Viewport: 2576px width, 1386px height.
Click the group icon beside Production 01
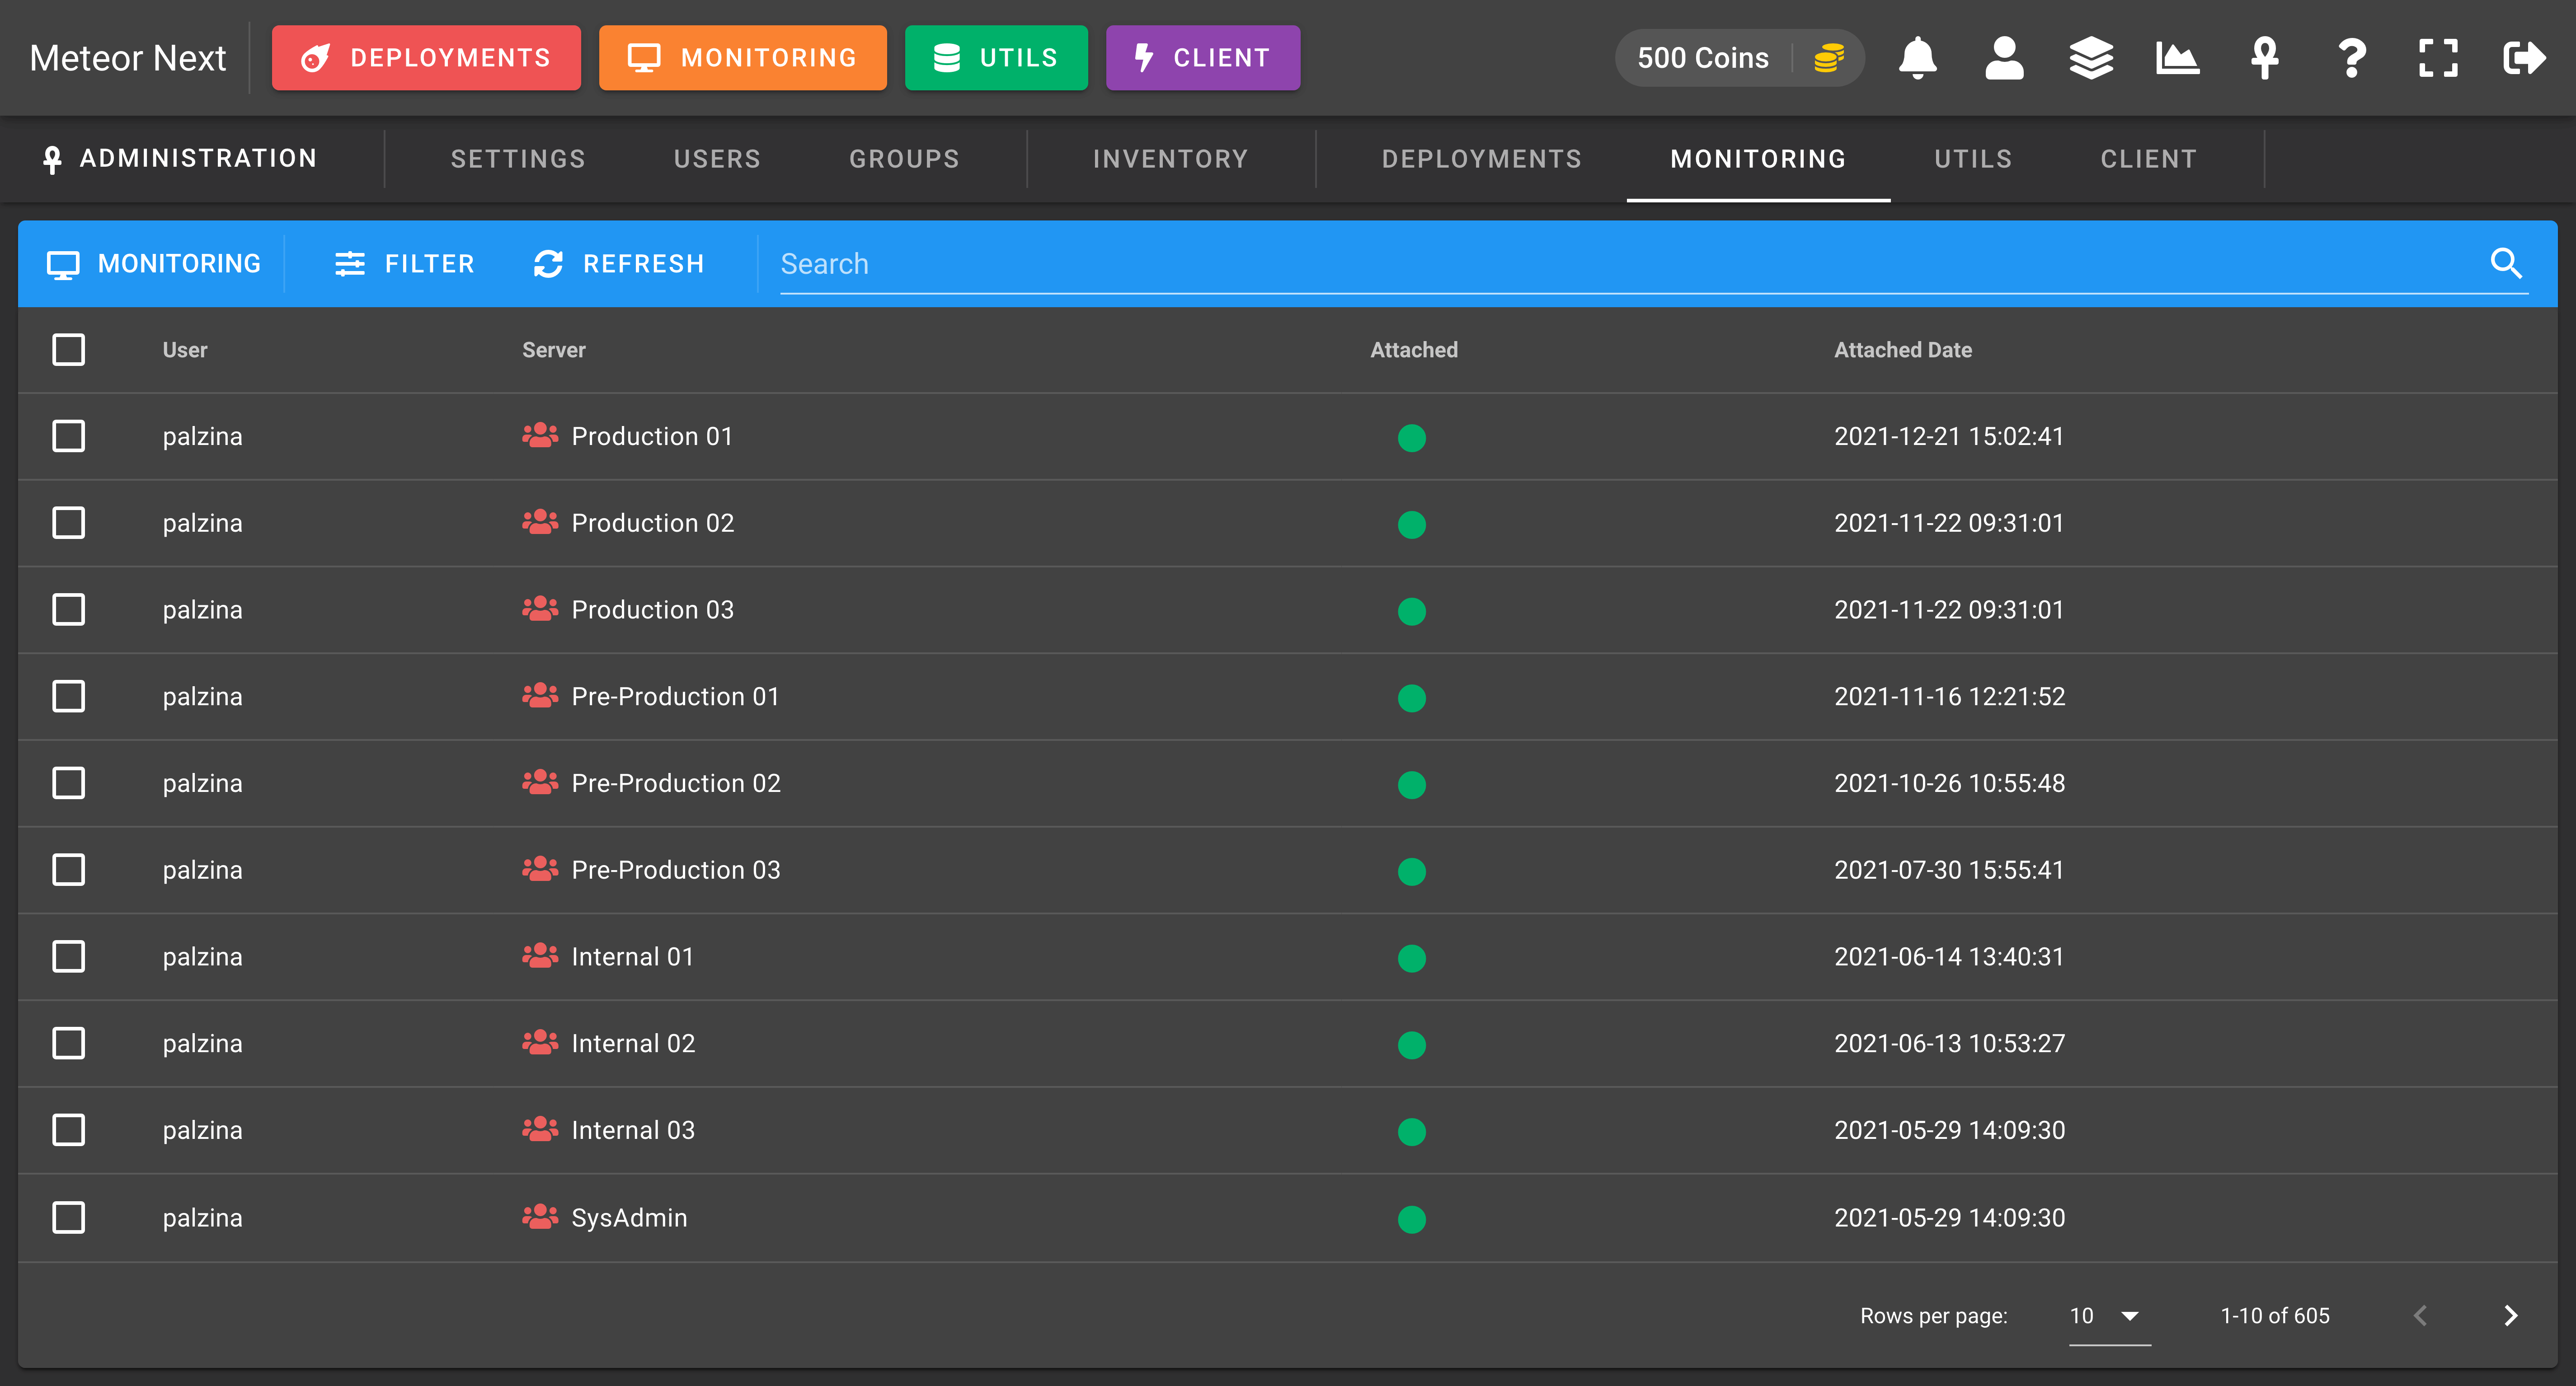click(540, 435)
